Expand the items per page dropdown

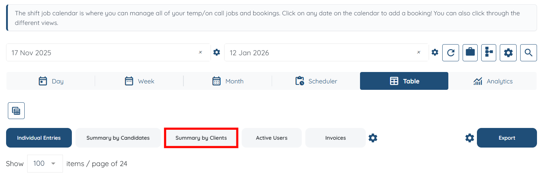[45, 164]
